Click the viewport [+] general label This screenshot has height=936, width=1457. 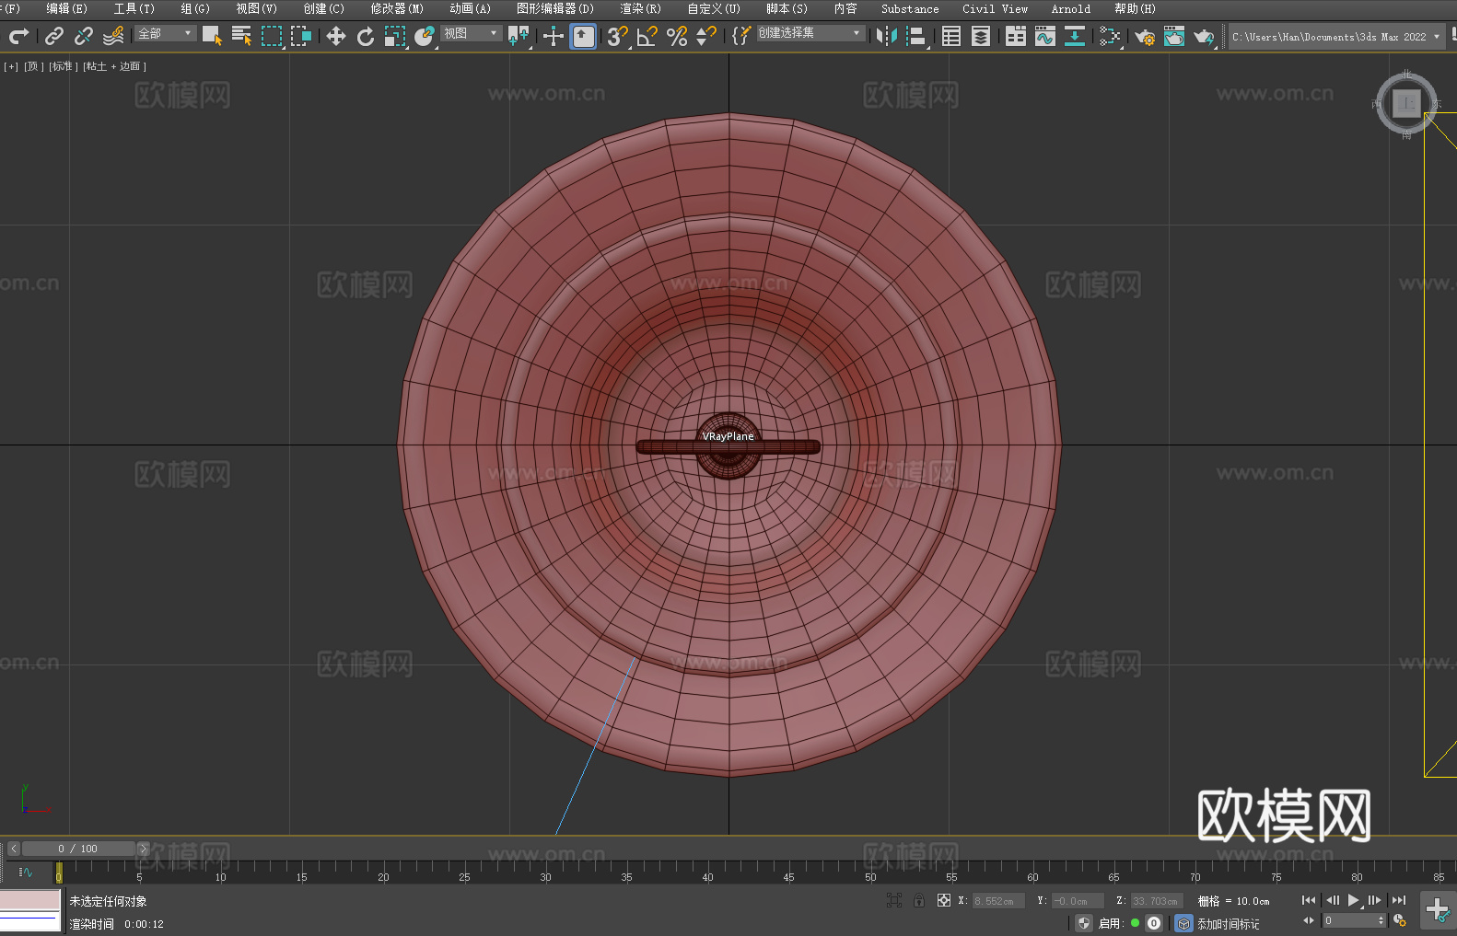(x=11, y=66)
